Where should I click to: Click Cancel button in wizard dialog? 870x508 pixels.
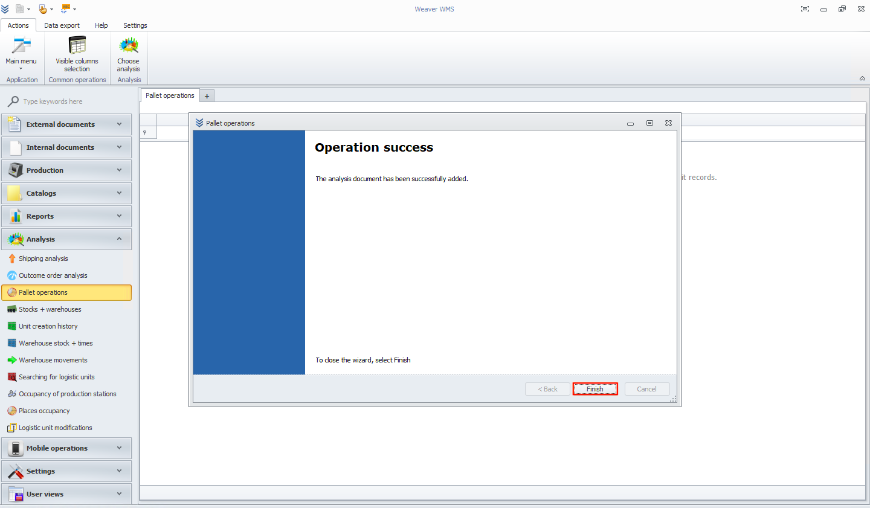[646, 389]
